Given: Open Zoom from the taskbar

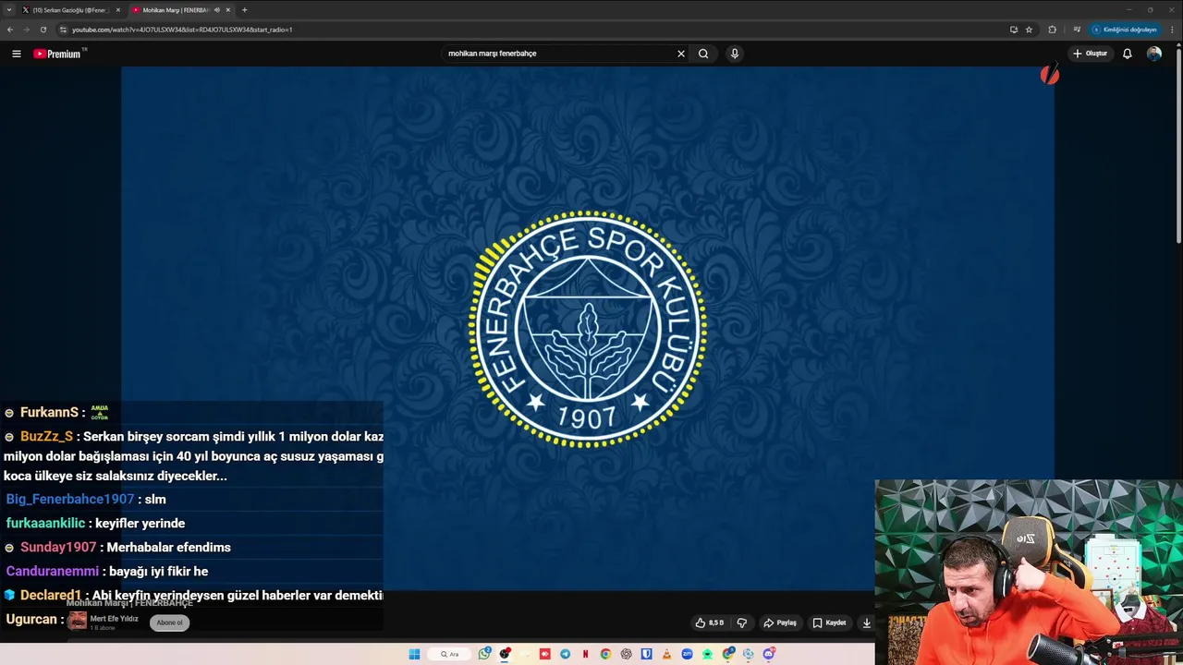Looking at the screenshot, I should pos(687,654).
